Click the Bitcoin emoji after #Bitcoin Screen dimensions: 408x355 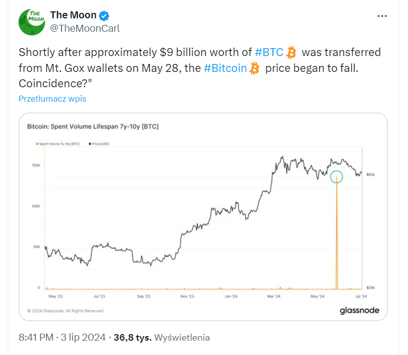pos(255,68)
